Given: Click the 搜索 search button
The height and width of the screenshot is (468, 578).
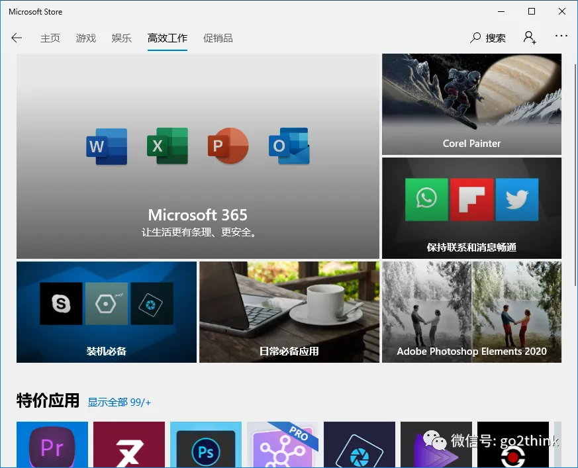Looking at the screenshot, I should pyautogui.click(x=488, y=38).
